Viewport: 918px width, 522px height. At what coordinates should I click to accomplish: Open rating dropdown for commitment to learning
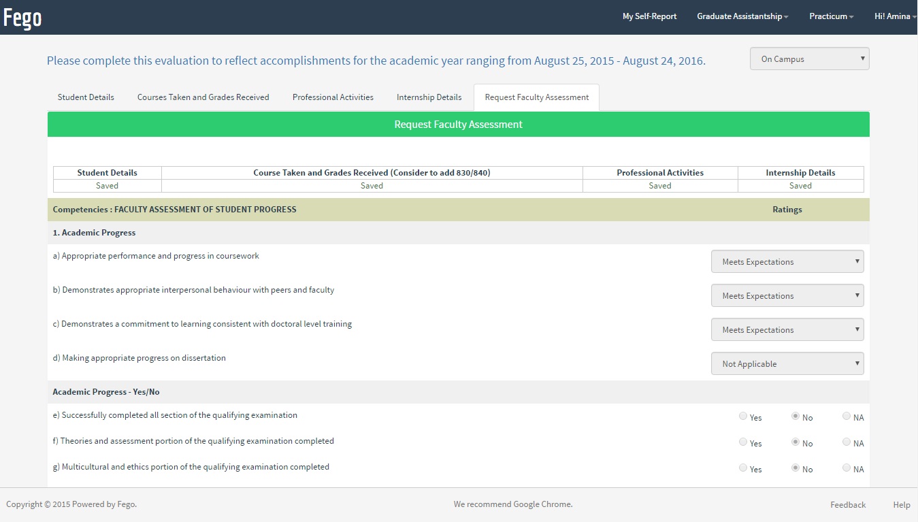787,330
